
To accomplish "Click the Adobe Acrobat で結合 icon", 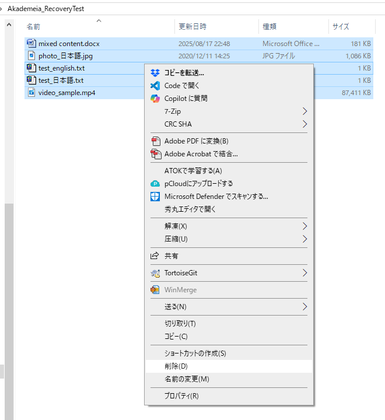I will point(156,154).
